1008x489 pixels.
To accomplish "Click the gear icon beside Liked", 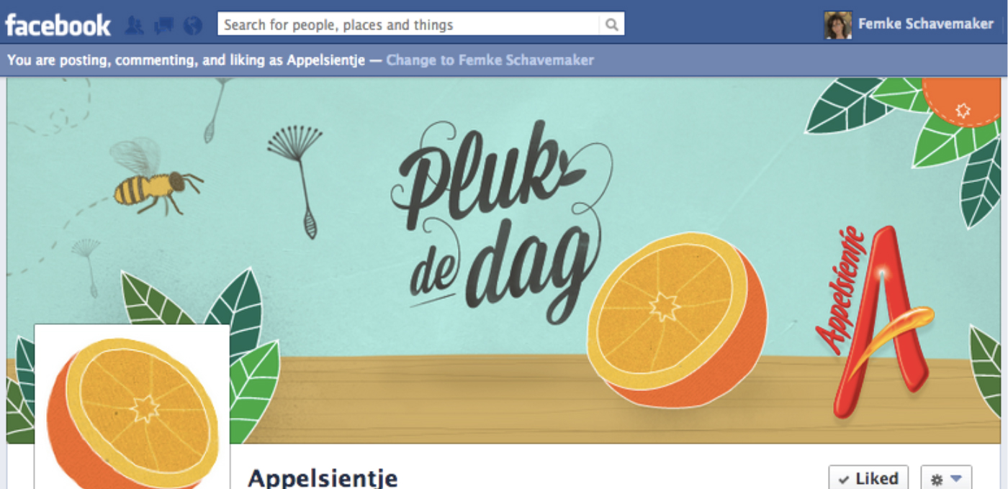I will [946, 479].
